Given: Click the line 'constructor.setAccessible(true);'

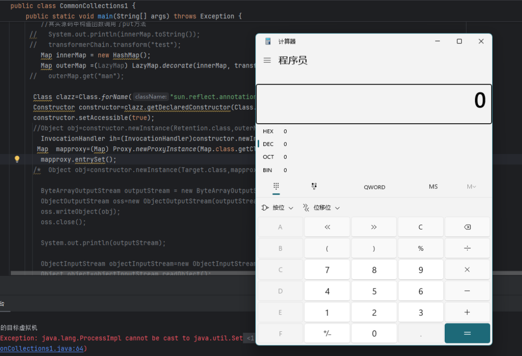Looking at the screenshot, I should pos(94,118).
